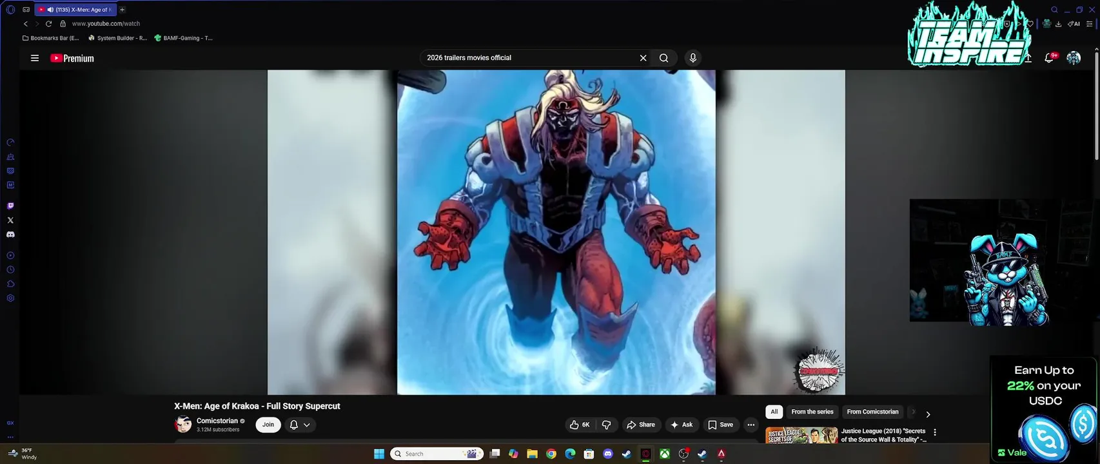1100x464 pixels.
Task: Open history clock icon in sidebar
Action: [x=10, y=270]
